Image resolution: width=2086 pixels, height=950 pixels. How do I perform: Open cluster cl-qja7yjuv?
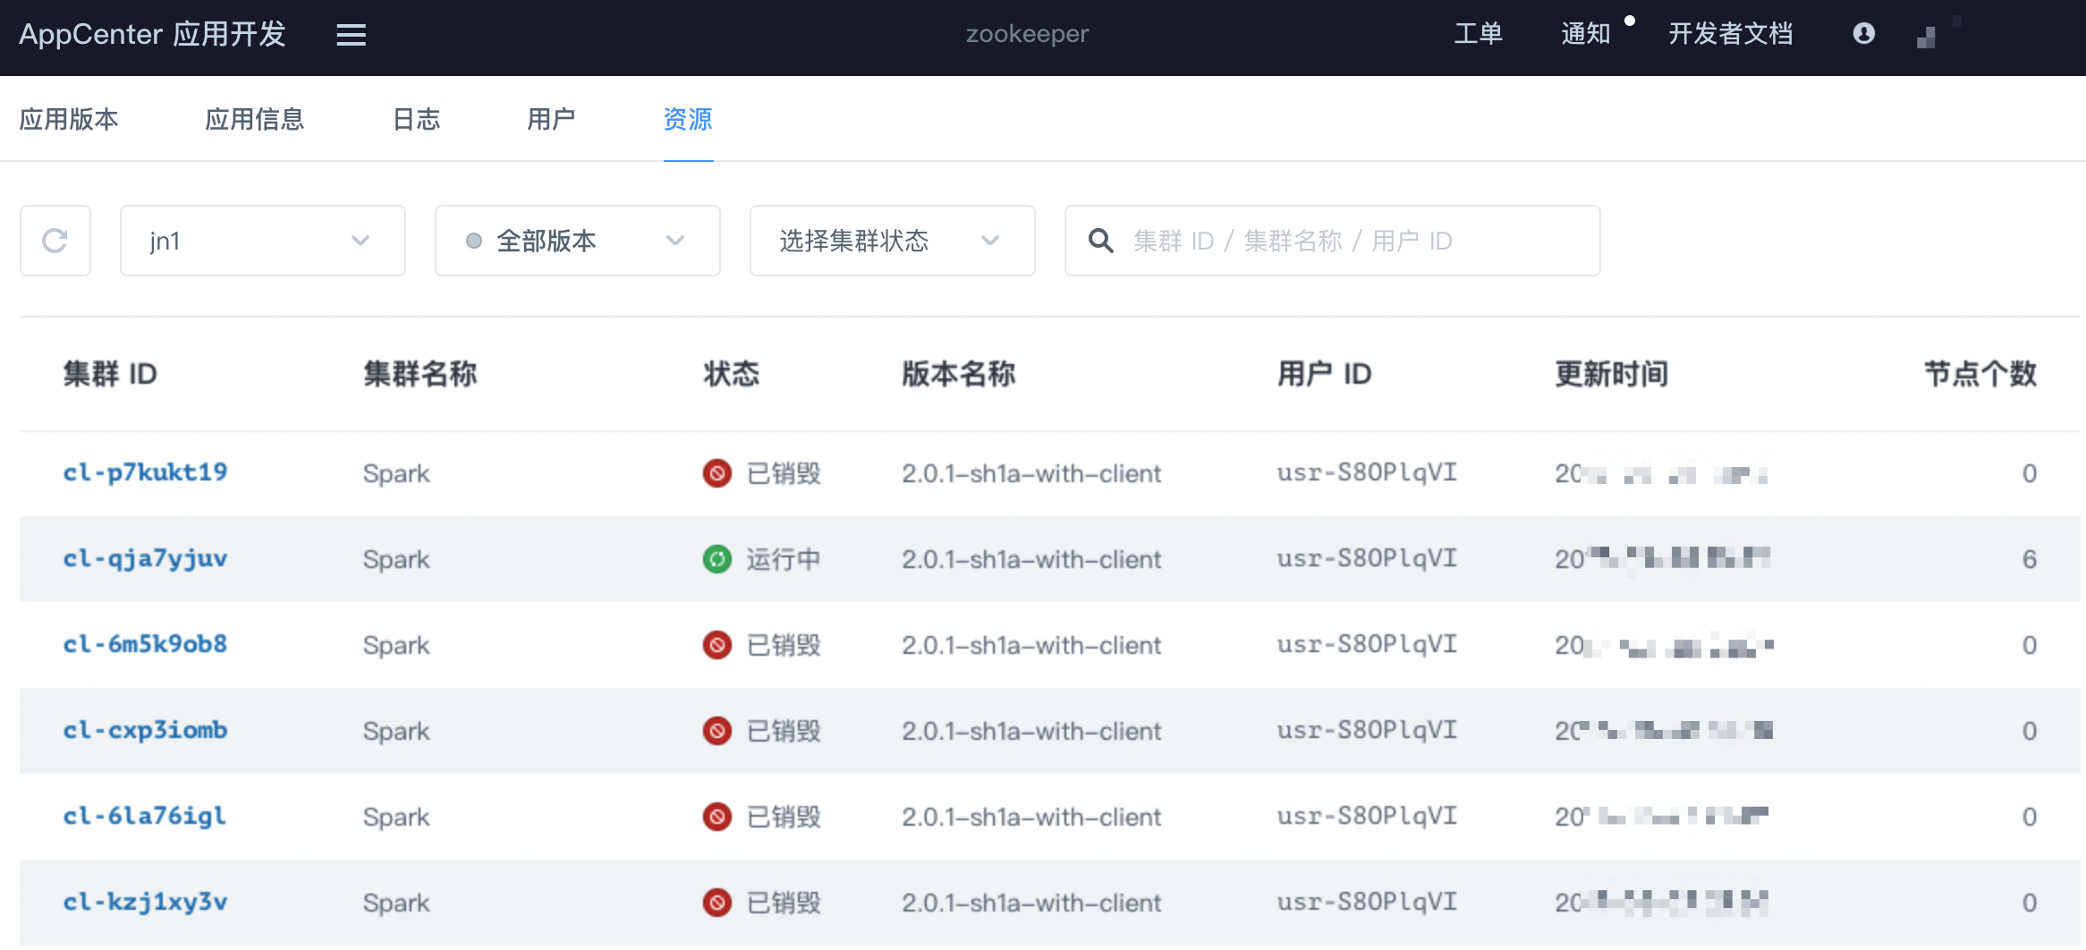145,559
